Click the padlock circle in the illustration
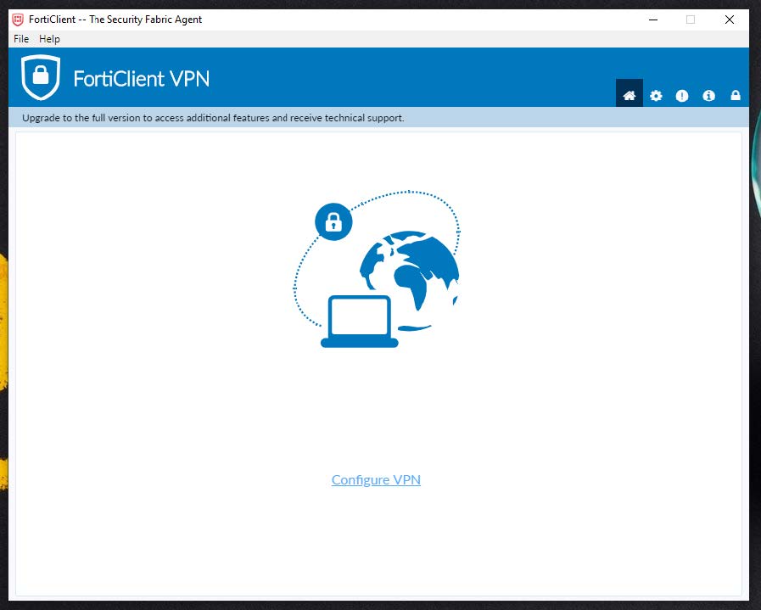 (x=333, y=222)
